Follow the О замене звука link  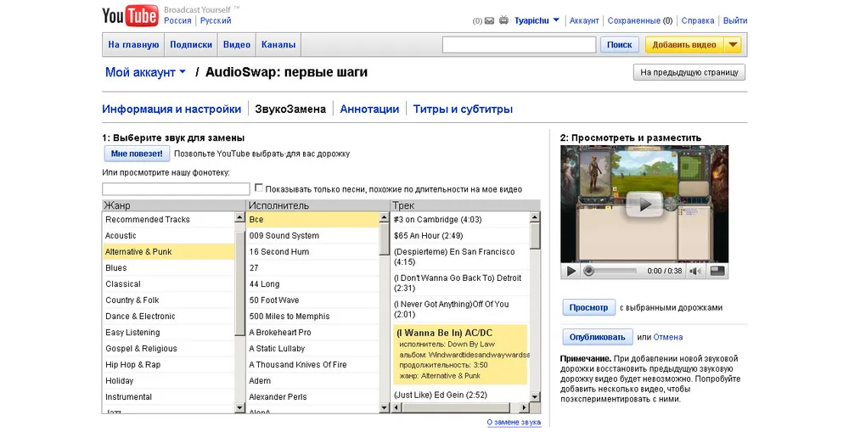point(513,422)
